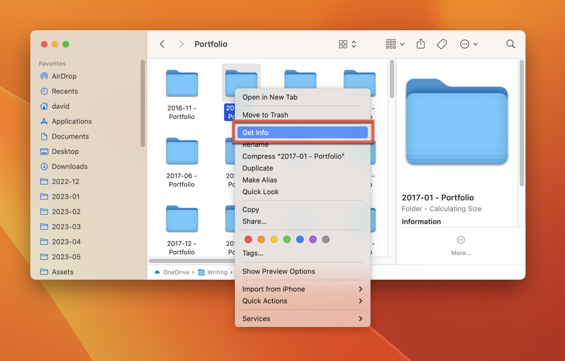
Task: Click the back navigation arrow
Action: pyautogui.click(x=162, y=44)
